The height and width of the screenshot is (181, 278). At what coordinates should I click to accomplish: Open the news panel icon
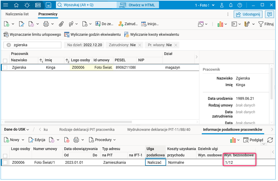coord(38,5)
